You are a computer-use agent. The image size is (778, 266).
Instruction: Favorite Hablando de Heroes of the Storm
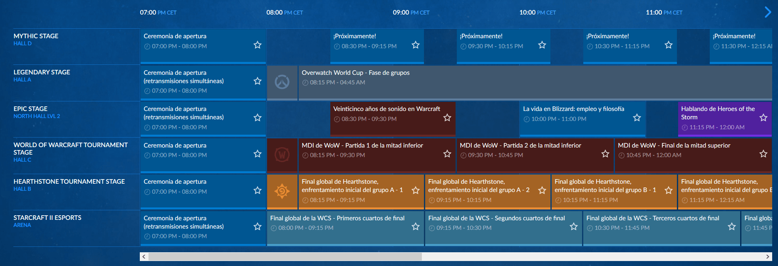point(763,118)
